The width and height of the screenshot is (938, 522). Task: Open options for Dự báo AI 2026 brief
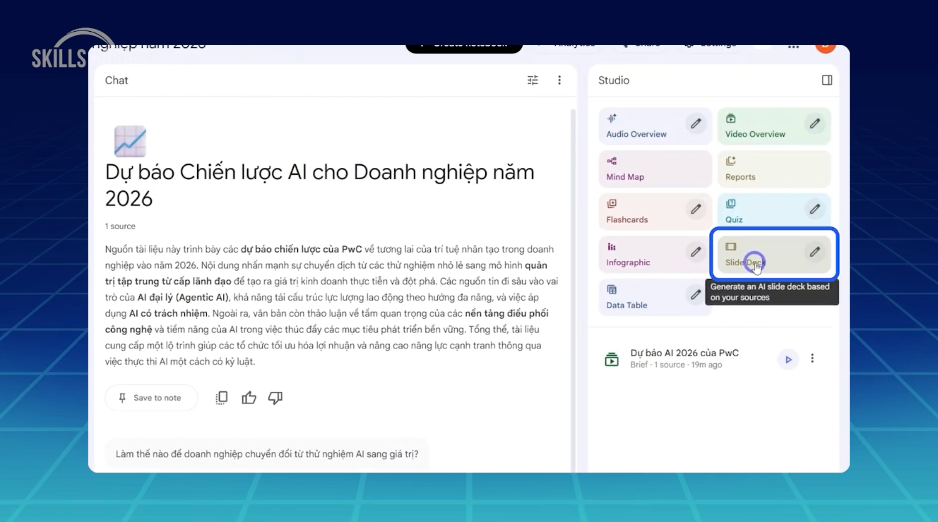click(812, 358)
